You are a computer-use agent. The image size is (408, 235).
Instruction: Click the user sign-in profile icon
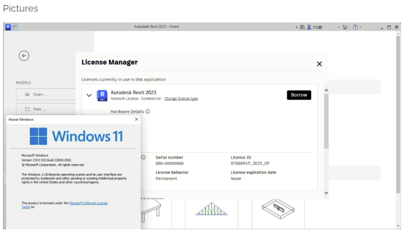click(309, 27)
